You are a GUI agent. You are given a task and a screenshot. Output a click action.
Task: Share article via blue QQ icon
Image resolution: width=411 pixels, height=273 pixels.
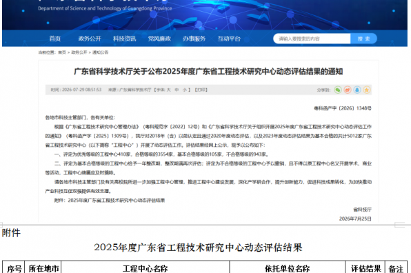click(357, 90)
